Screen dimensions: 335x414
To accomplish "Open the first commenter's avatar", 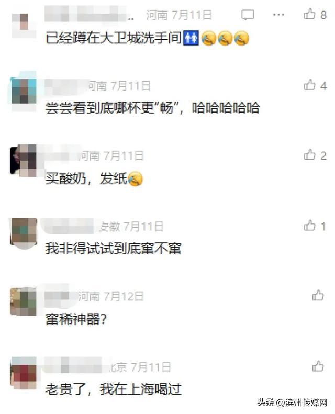I will pos(24,26).
